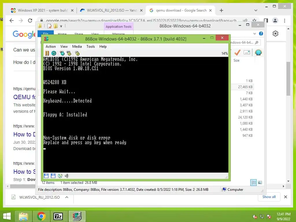Open the 86Box Help menu
Image resolution: width=296 pixels, height=222 pixels.
(x=103, y=47)
